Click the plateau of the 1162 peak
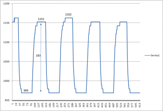 pos(69,18)
